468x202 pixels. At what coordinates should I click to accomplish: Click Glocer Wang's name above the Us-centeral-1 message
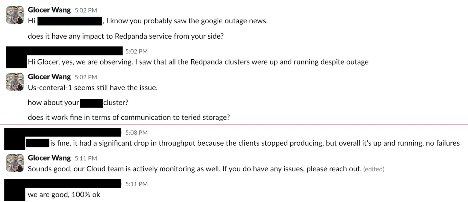point(49,77)
